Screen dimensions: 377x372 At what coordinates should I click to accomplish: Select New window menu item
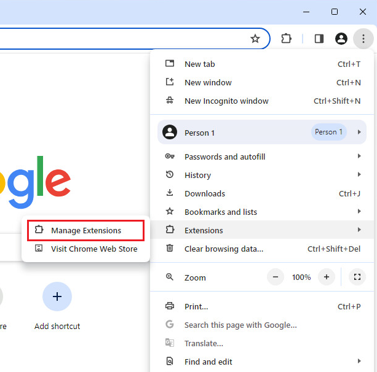[262, 82]
